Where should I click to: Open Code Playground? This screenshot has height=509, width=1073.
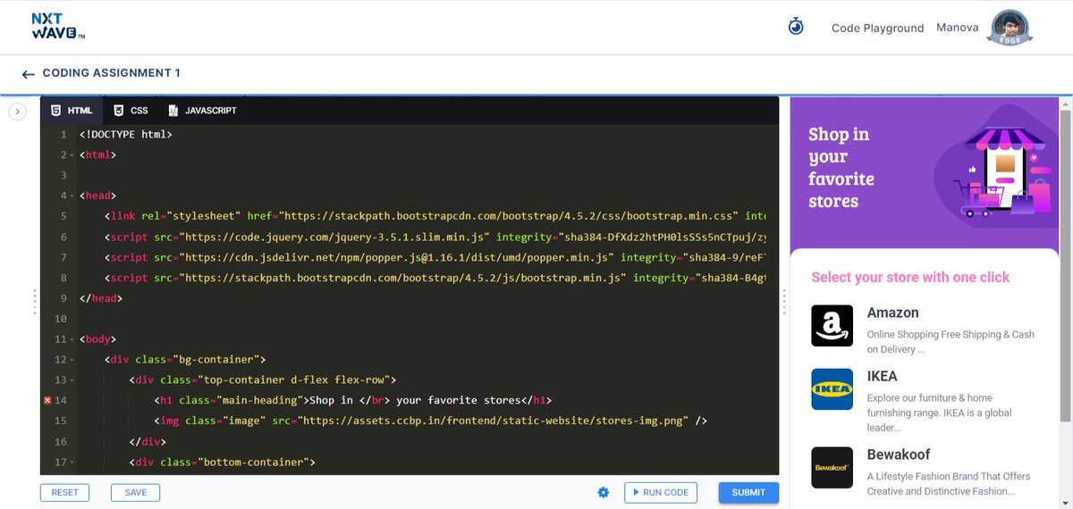(x=877, y=28)
